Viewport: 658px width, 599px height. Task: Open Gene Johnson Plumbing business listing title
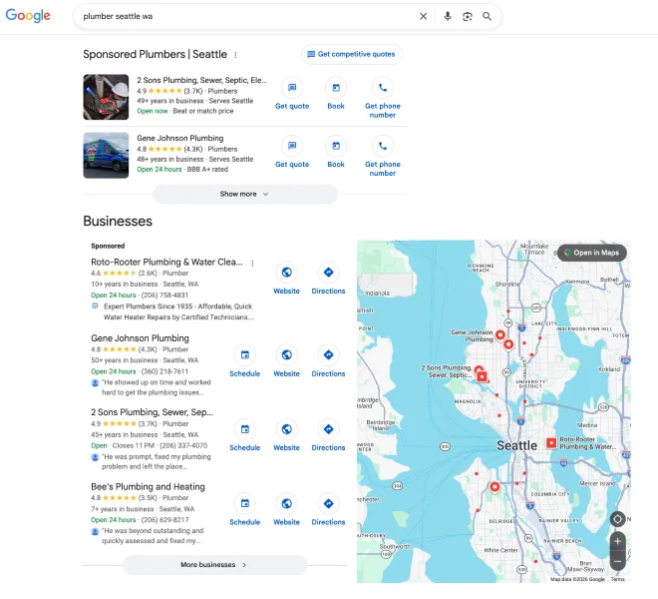140,338
